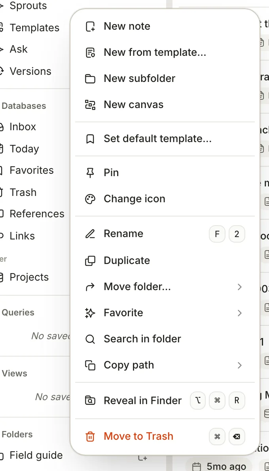
Task: Choose Search in folder
Action: coord(165,339)
